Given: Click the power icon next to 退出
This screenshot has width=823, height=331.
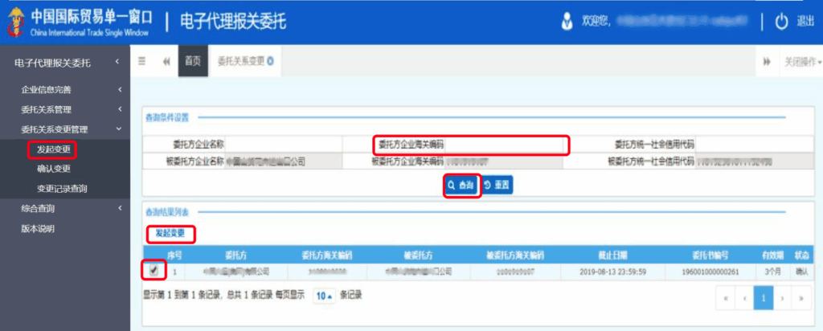Looking at the screenshot, I should [x=781, y=22].
